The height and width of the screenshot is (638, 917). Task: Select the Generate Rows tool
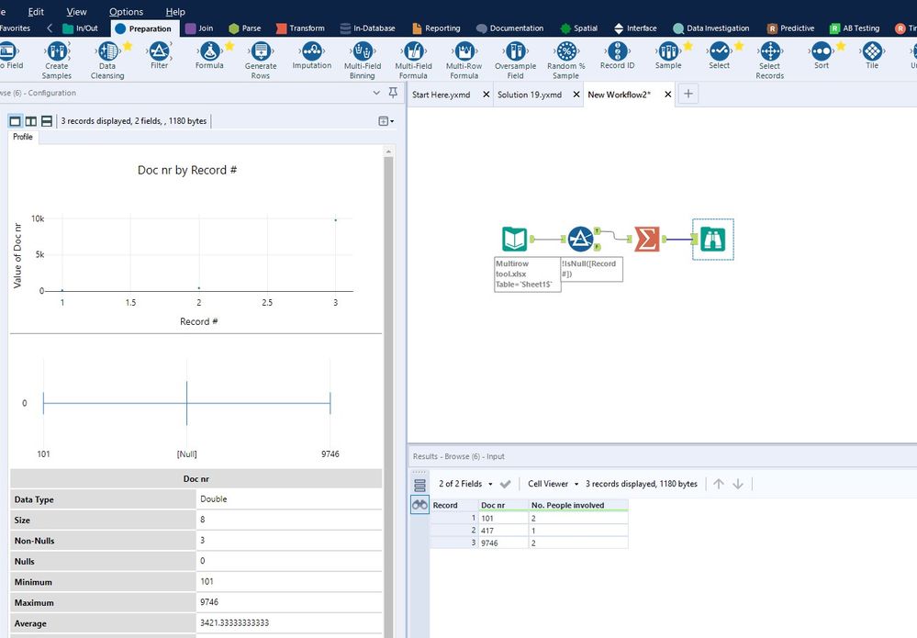[x=261, y=61]
